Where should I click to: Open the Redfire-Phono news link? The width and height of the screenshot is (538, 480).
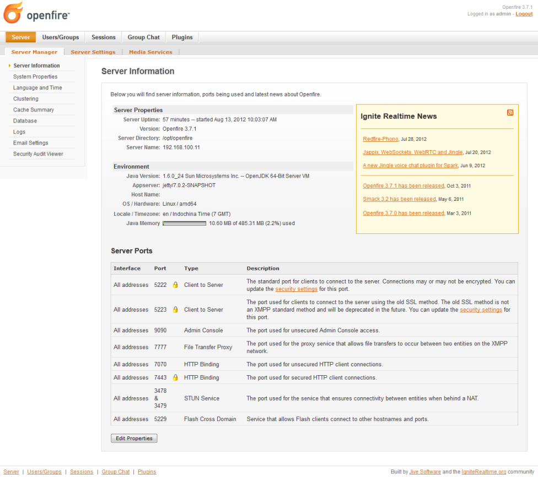click(x=380, y=138)
